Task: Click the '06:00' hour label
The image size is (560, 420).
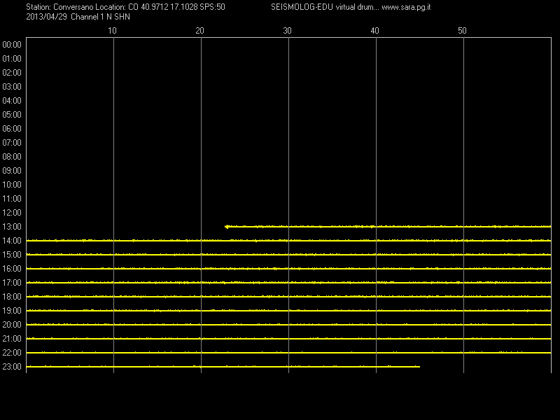Action: tap(12, 129)
